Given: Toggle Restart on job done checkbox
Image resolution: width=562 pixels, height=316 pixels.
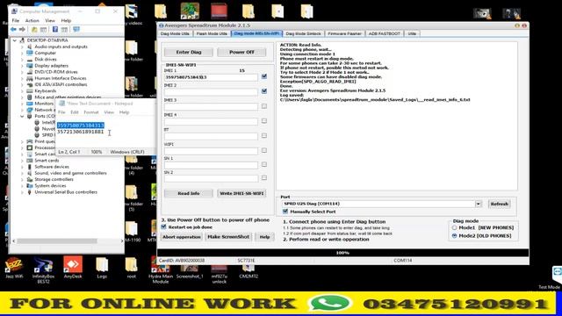Looking at the screenshot, I should (164, 227).
